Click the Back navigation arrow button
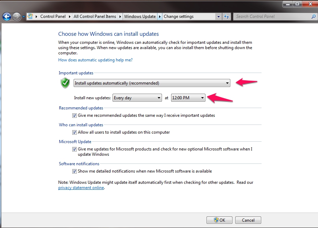 point(7,16)
